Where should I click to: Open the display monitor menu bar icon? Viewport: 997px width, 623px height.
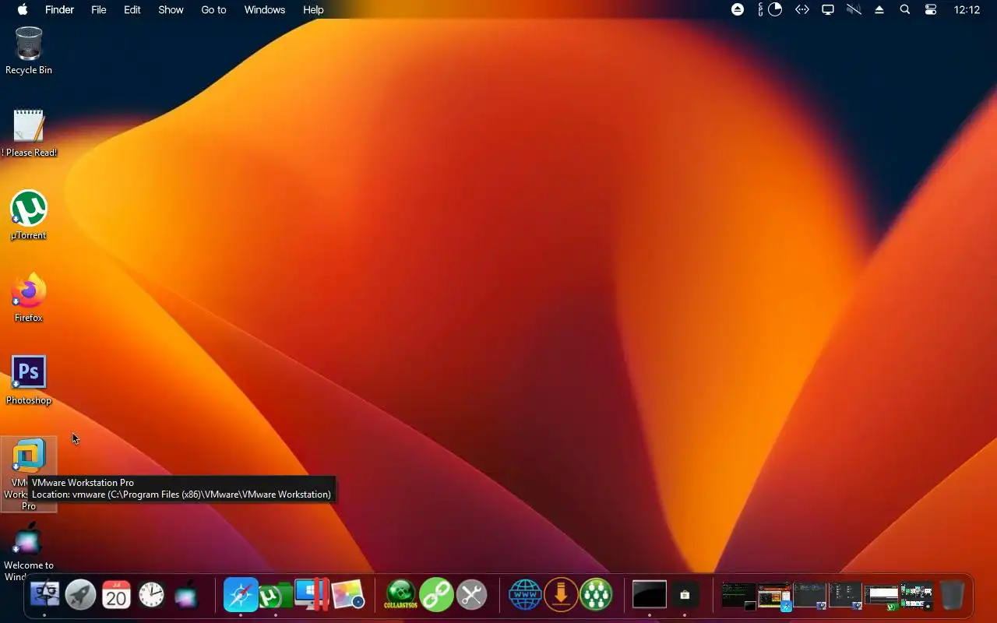coord(828,9)
